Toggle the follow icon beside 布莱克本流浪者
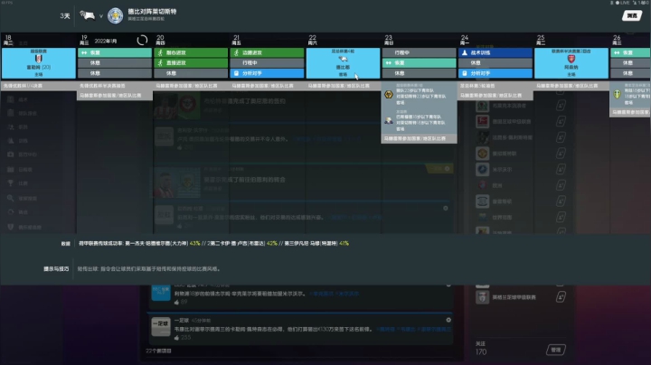 pos(561,106)
